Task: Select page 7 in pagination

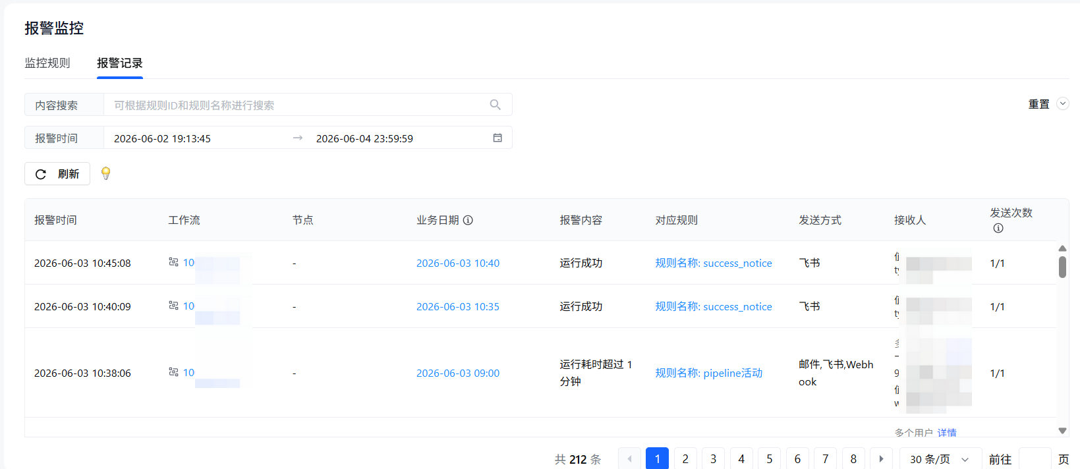Action: [825, 459]
